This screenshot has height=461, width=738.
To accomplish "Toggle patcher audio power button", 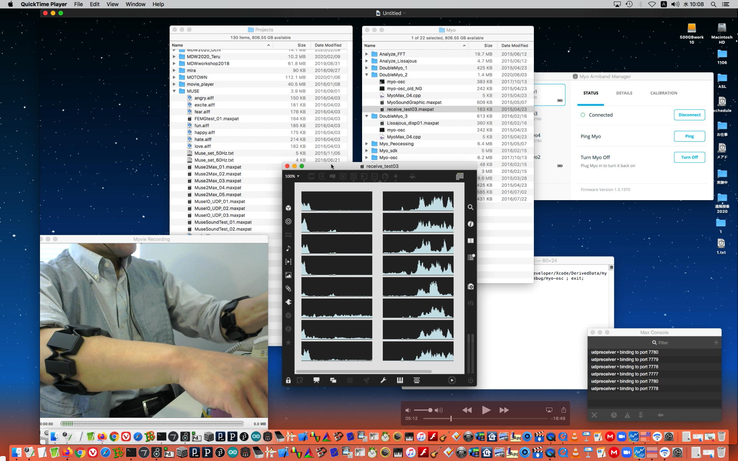I will [x=470, y=380].
